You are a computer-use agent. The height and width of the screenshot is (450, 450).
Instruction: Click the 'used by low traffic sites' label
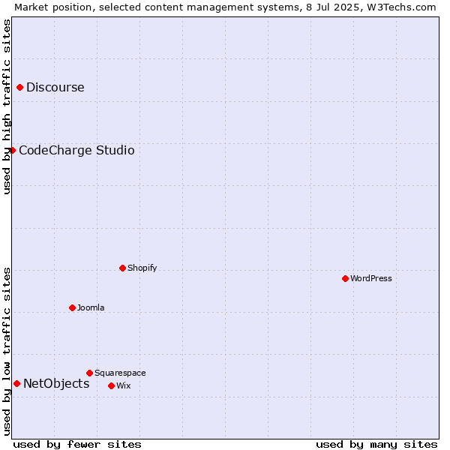7,352
